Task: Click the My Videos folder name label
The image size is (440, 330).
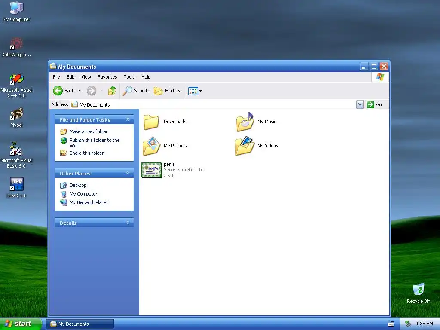Action: [268, 146]
